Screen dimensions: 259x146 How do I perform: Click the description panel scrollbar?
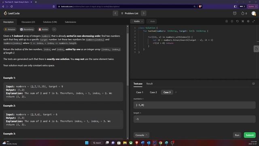(127, 60)
